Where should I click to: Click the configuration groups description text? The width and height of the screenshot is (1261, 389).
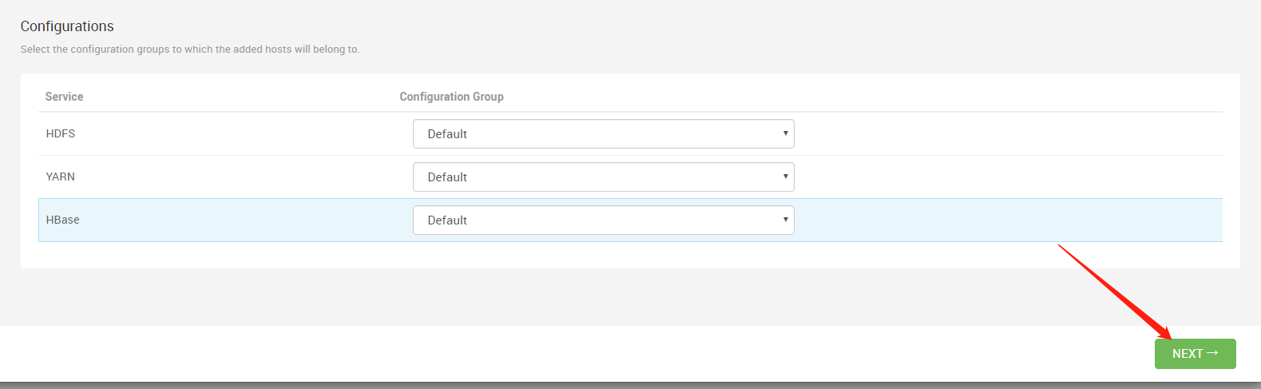pyautogui.click(x=190, y=50)
